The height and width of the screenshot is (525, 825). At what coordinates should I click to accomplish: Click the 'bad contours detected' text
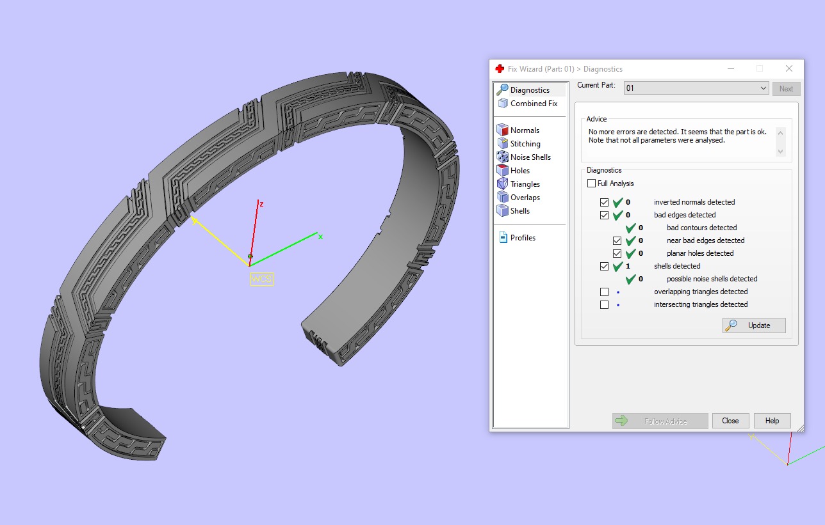pos(701,228)
